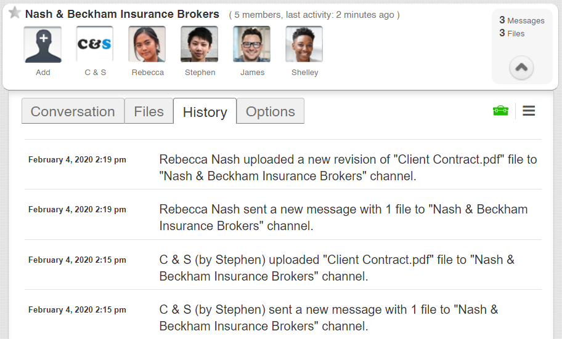Collapse the channel header with up chevron
The height and width of the screenshot is (339, 562).
[x=521, y=68]
